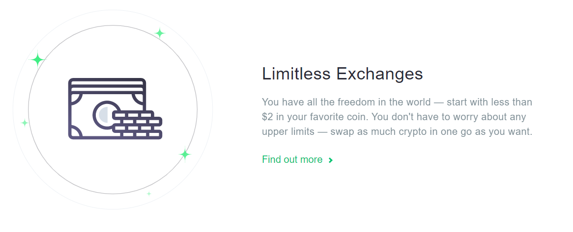Click the banknote and brick wall icon
Image resolution: width=573 pixels, height=232 pixels.
tap(115, 108)
